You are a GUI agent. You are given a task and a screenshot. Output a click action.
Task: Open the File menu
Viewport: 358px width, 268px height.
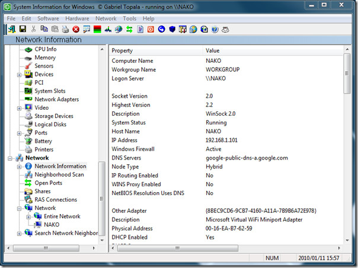pos(11,18)
